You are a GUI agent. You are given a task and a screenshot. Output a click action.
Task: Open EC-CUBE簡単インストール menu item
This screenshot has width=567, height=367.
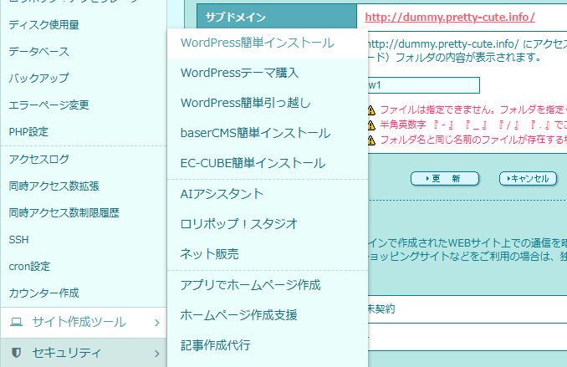coord(253,163)
